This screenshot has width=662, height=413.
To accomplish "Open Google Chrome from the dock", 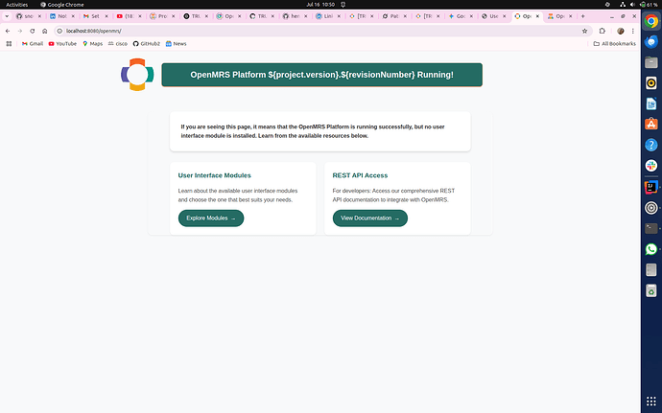I will click(651, 21).
